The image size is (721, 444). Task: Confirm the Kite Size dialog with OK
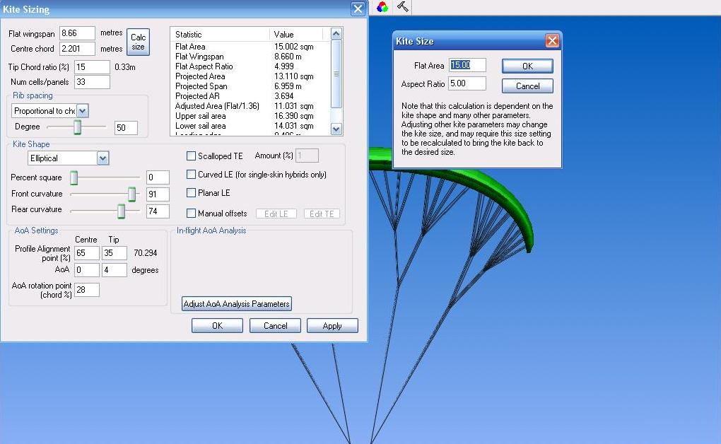coord(527,66)
